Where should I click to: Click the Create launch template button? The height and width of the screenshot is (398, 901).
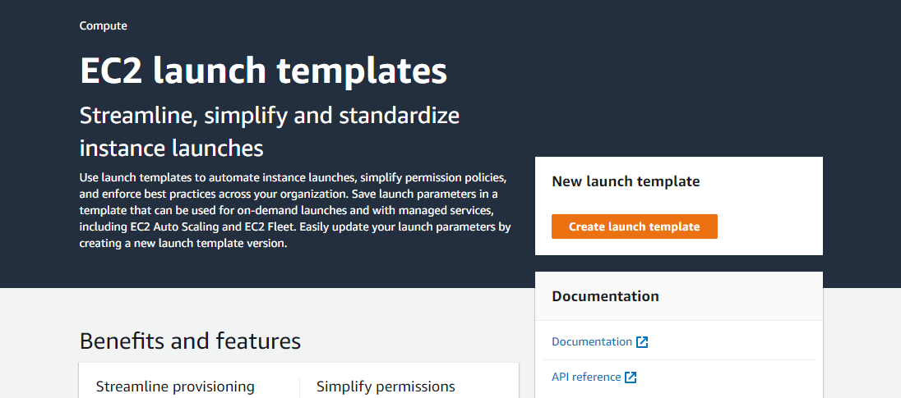(635, 226)
